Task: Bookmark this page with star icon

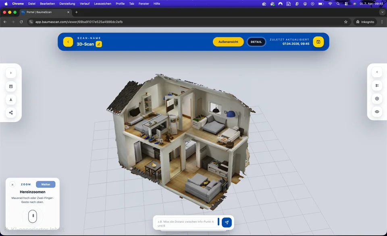Action: point(346,22)
